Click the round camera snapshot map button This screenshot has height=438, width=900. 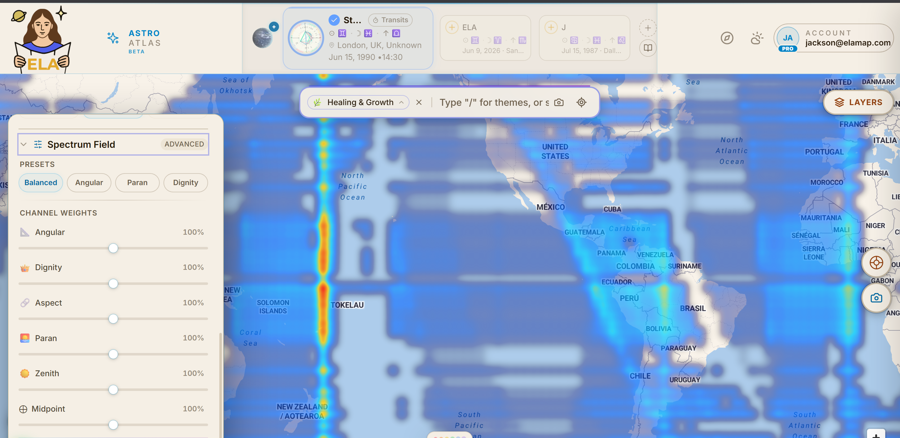click(876, 298)
